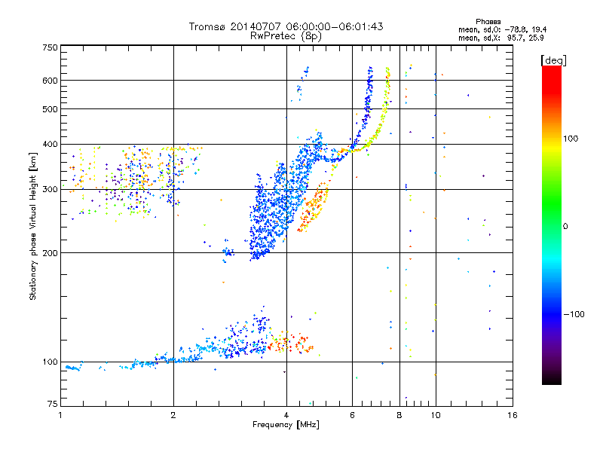
Task: Click the color bar tick label "0"
Action: [565, 226]
